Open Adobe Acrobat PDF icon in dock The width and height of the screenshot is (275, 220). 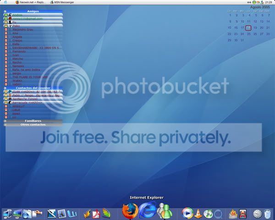(x=96, y=214)
